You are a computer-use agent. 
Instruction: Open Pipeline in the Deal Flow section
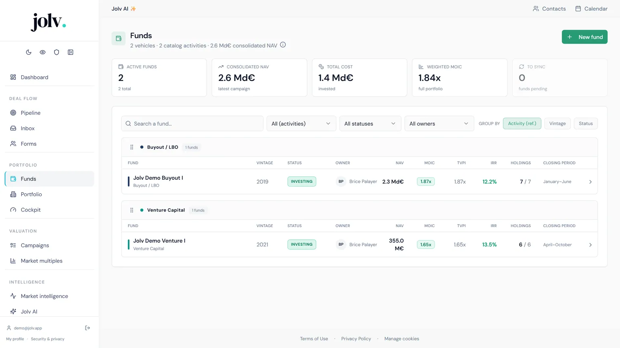(x=49, y=113)
